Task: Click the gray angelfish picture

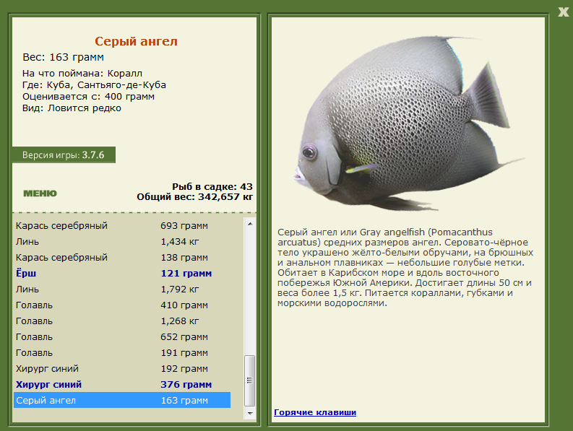Action: (408, 123)
